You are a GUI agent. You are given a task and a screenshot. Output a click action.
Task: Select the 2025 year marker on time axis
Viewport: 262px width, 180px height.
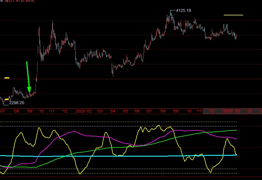(x=81, y=111)
